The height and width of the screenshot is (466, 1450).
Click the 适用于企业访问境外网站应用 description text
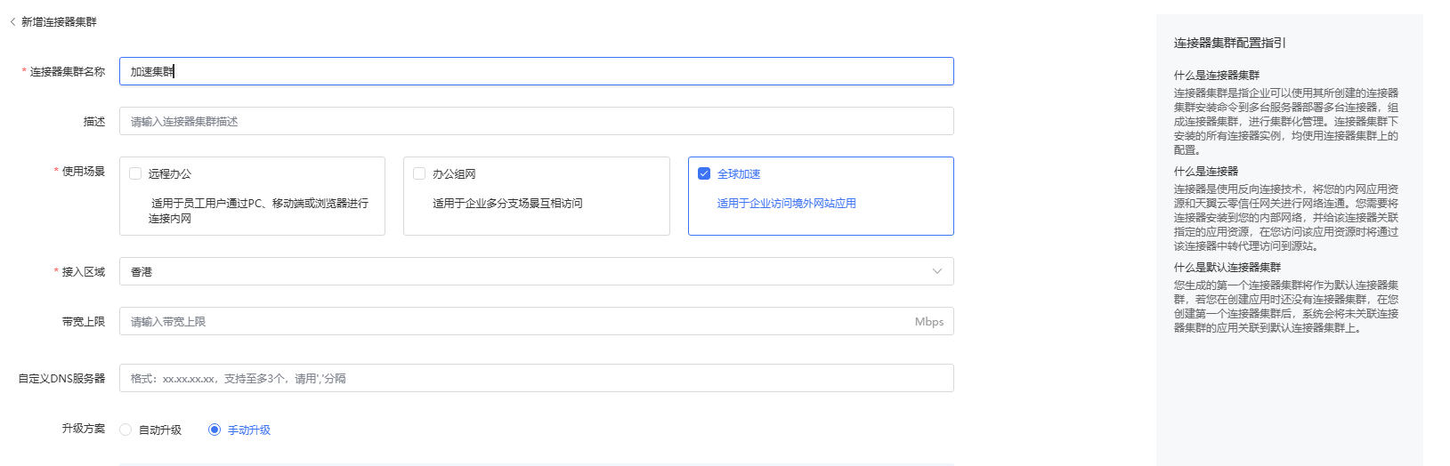tap(786, 204)
